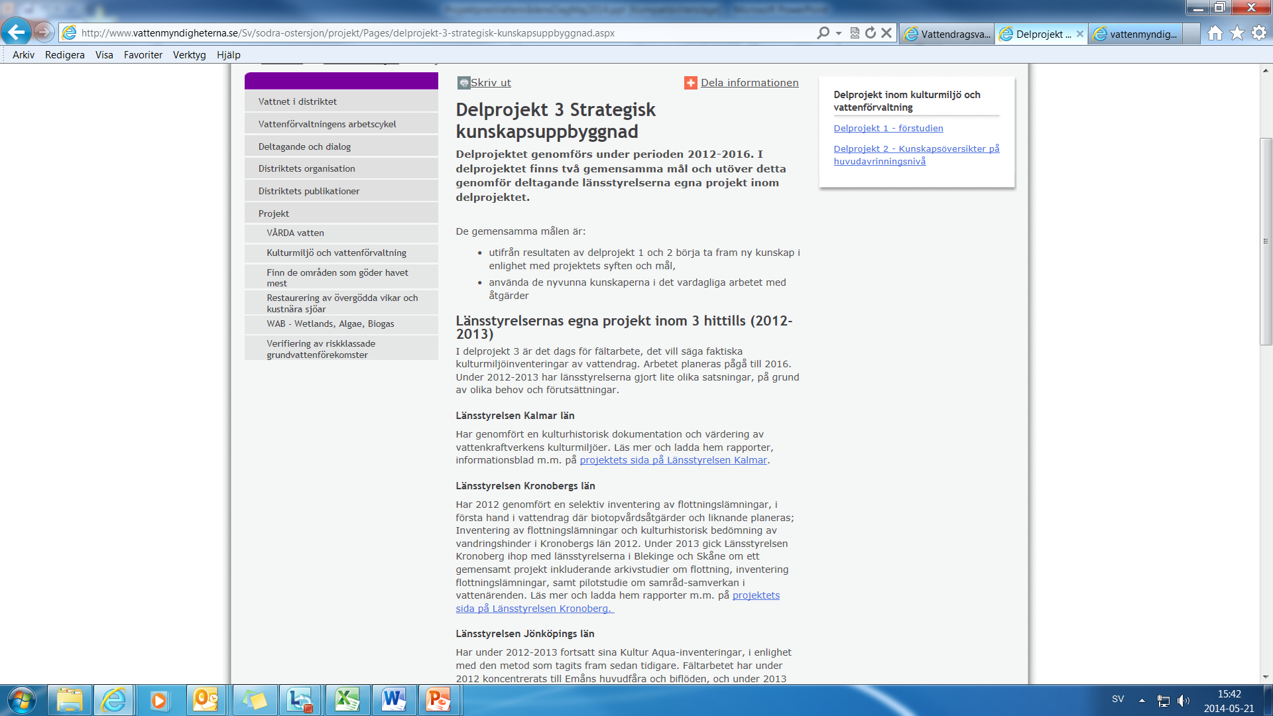Click the volume speaker tray icon
The image size is (1273, 716).
(1183, 701)
